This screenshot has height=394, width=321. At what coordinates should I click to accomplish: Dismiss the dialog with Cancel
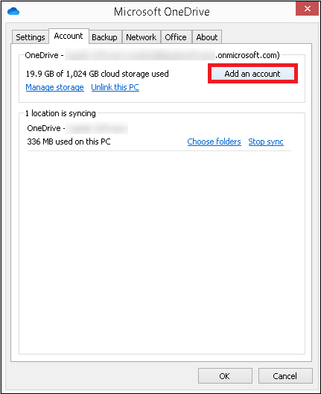coord(285,376)
